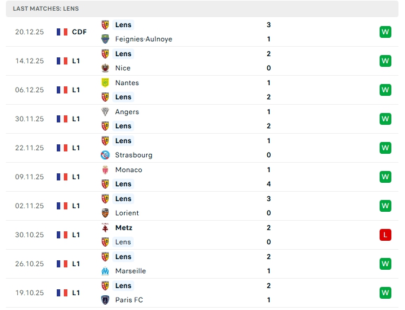Click the Marseille club crest icon
The height and width of the screenshot is (310, 405).
(x=105, y=271)
